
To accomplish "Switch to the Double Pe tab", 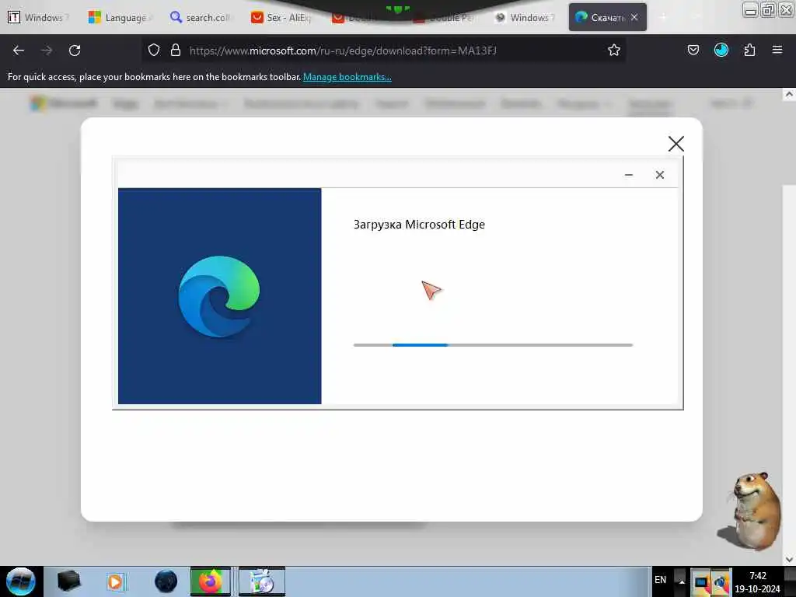I will tap(445, 19).
